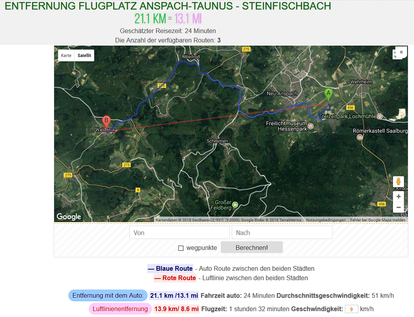Enable the wegpunkte checkbox
Screen dimensions: 414x317
tap(181, 248)
